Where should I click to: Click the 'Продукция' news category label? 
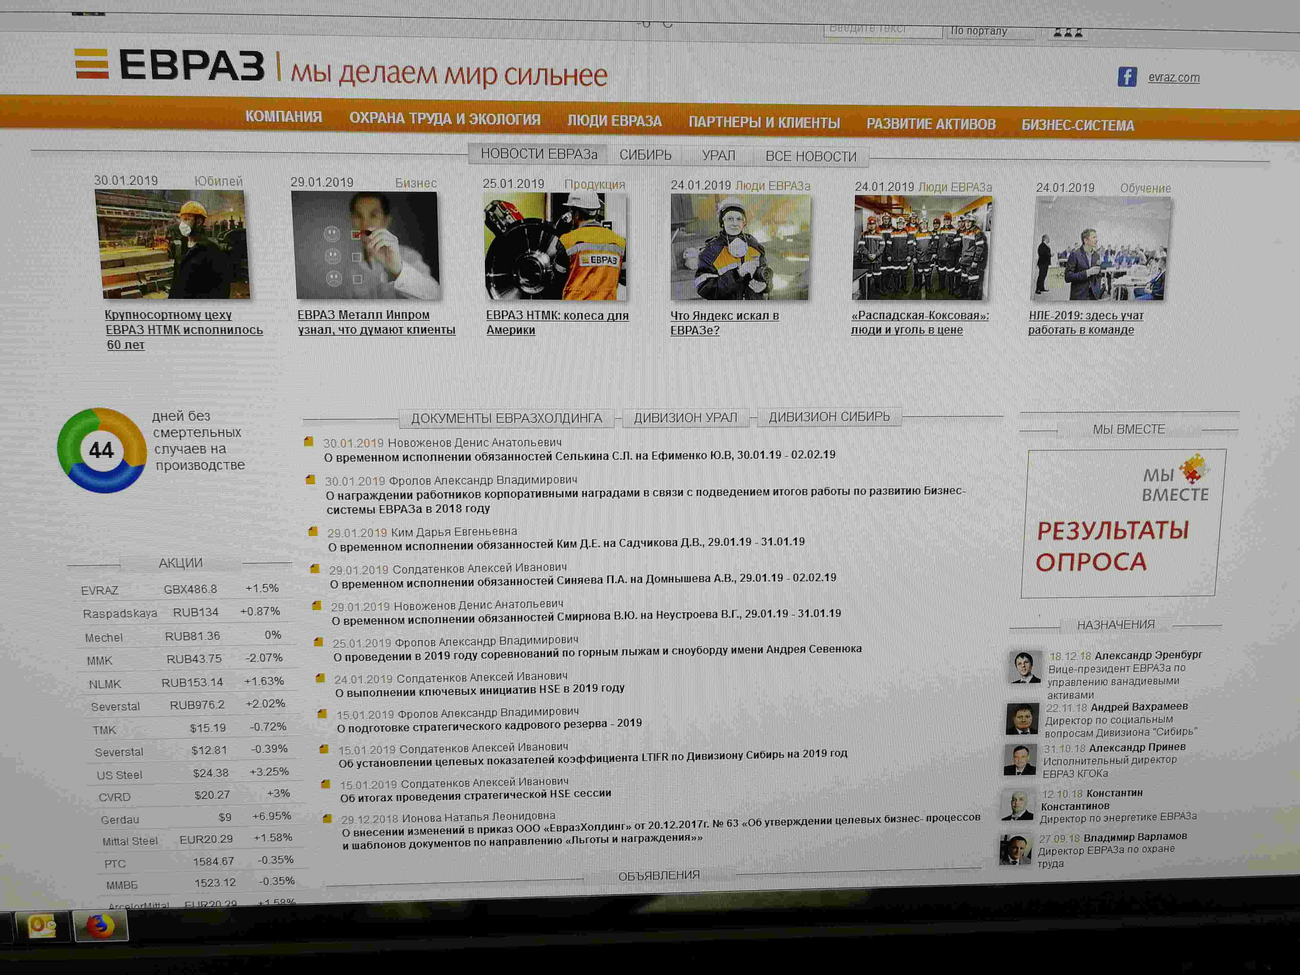pyautogui.click(x=594, y=184)
